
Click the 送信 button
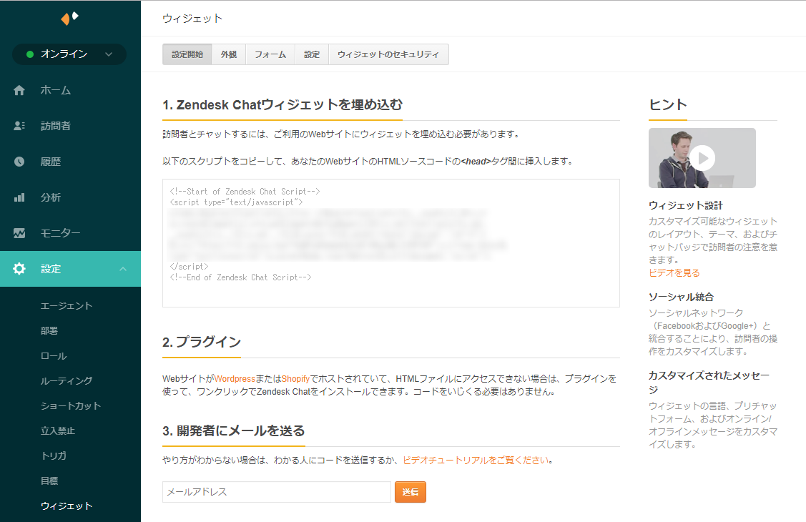pyautogui.click(x=410, y=492)
